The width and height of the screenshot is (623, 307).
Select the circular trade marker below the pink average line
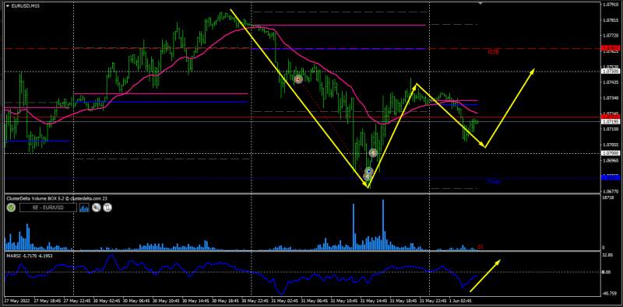[298, 79]
